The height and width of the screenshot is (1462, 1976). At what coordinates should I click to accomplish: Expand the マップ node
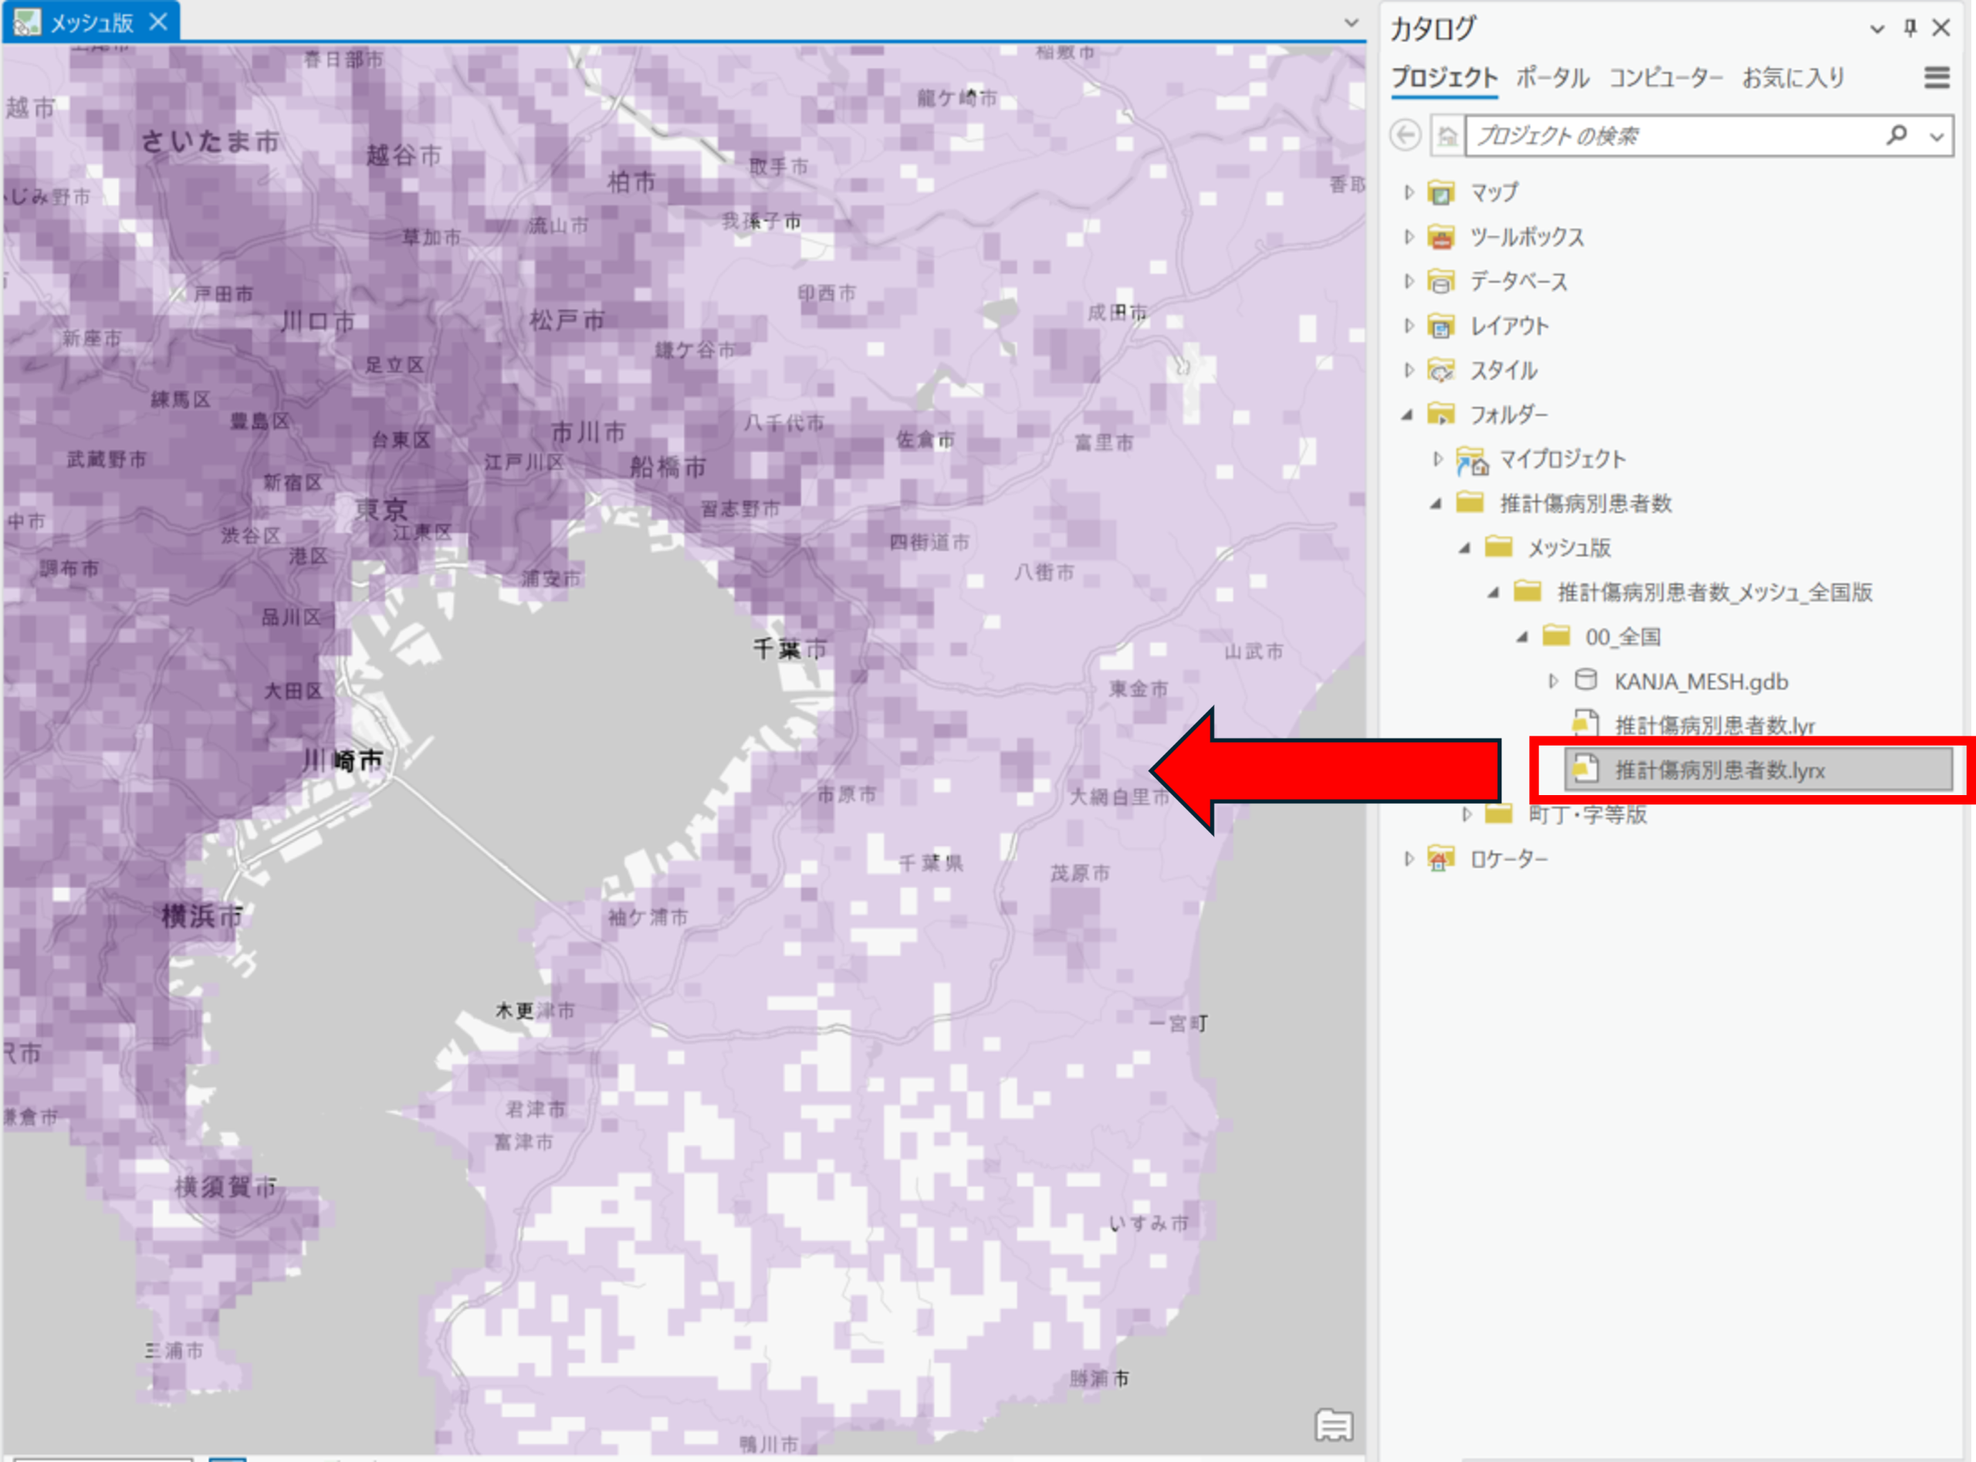point(1409,192)
